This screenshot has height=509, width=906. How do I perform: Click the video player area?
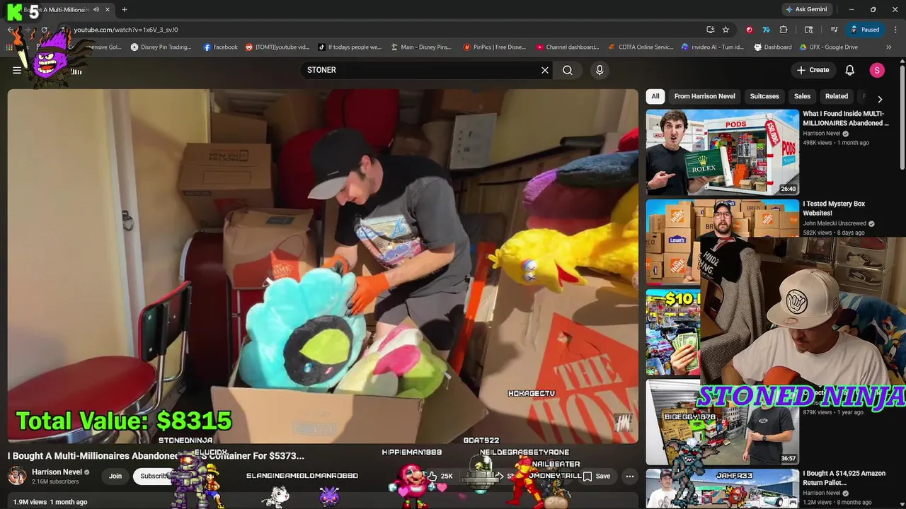[x=323, y=267]
